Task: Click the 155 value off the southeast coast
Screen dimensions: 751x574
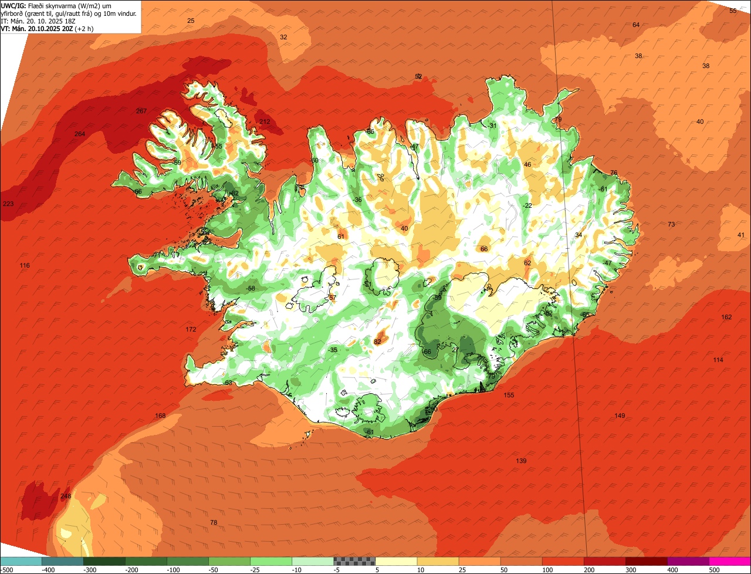Action: [x=509, y=395]
